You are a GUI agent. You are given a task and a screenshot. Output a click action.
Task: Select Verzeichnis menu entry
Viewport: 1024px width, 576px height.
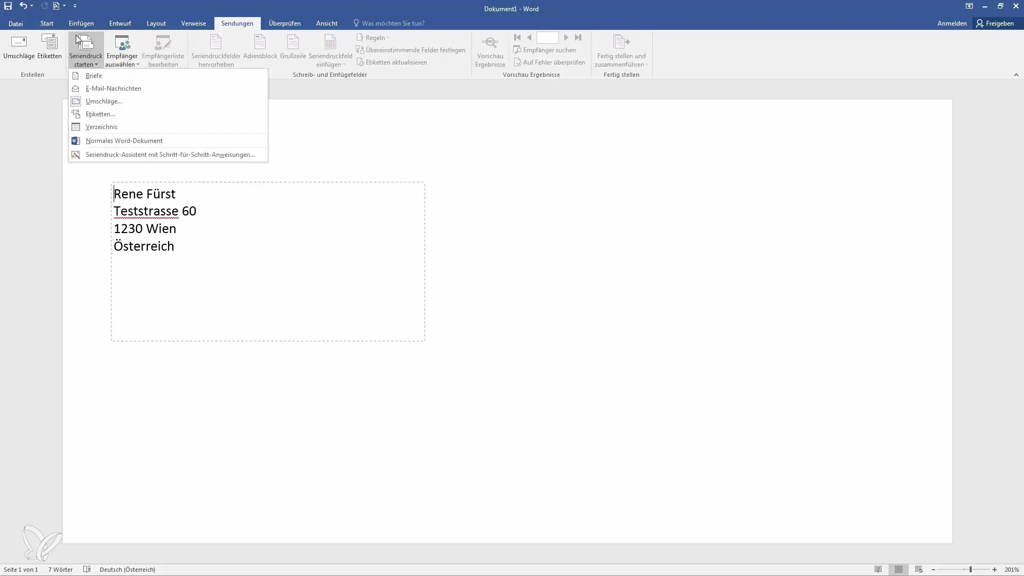(168, 127)
